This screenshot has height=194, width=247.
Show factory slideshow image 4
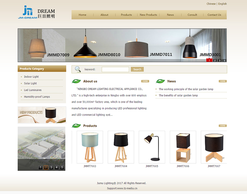click(x=57, y=168)
